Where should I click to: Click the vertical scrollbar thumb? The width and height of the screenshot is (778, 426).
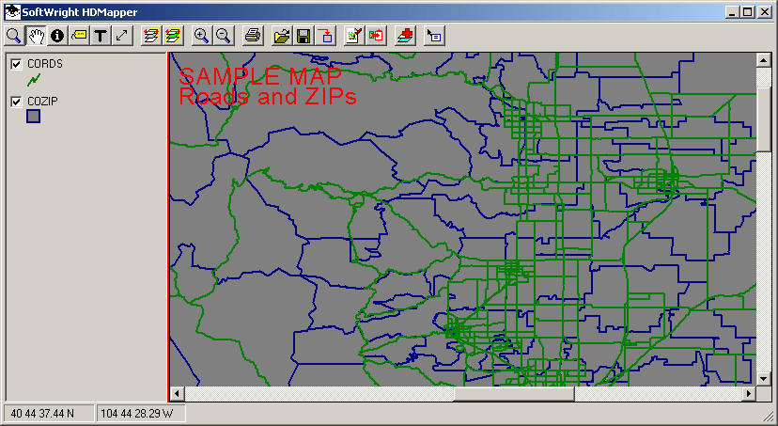tap(763, 119)
